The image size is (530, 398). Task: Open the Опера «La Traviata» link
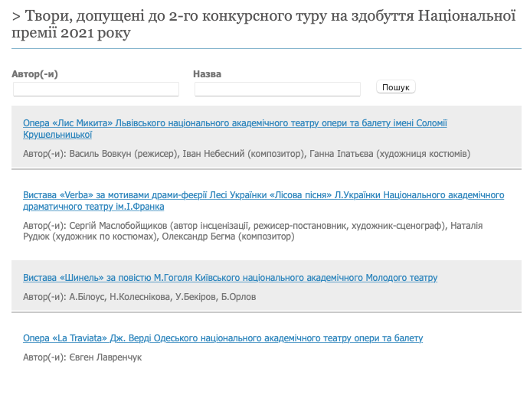pos(223,338)
